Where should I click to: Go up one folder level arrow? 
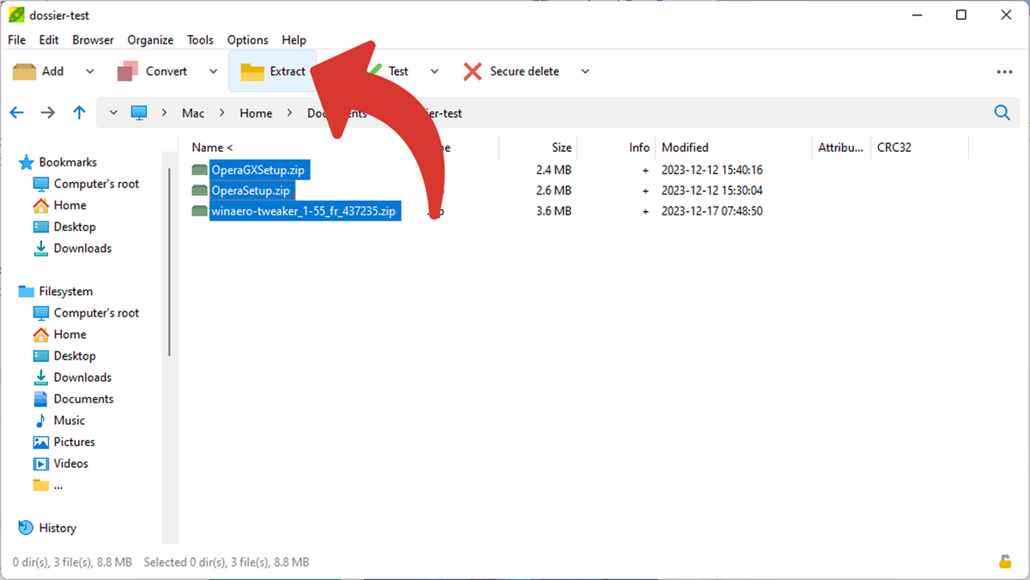click(x=79, y=112)
